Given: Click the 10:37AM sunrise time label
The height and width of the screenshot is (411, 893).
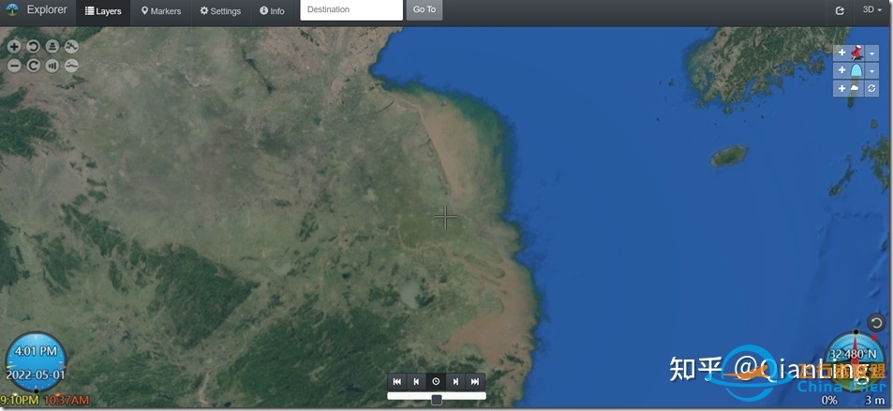Looking at the screenshot, I should 67,400.
